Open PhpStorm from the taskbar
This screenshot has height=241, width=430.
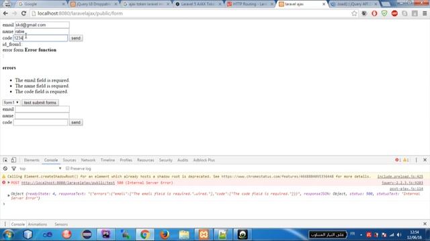tap(106, 234)
